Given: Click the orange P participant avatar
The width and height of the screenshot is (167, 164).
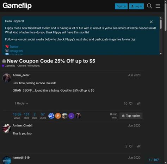Looking at the screenshot, I should (x=58, y=116).
